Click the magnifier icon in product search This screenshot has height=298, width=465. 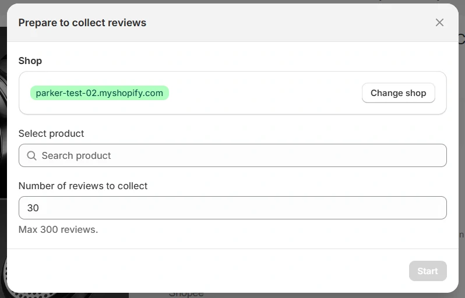click(31, 155)
